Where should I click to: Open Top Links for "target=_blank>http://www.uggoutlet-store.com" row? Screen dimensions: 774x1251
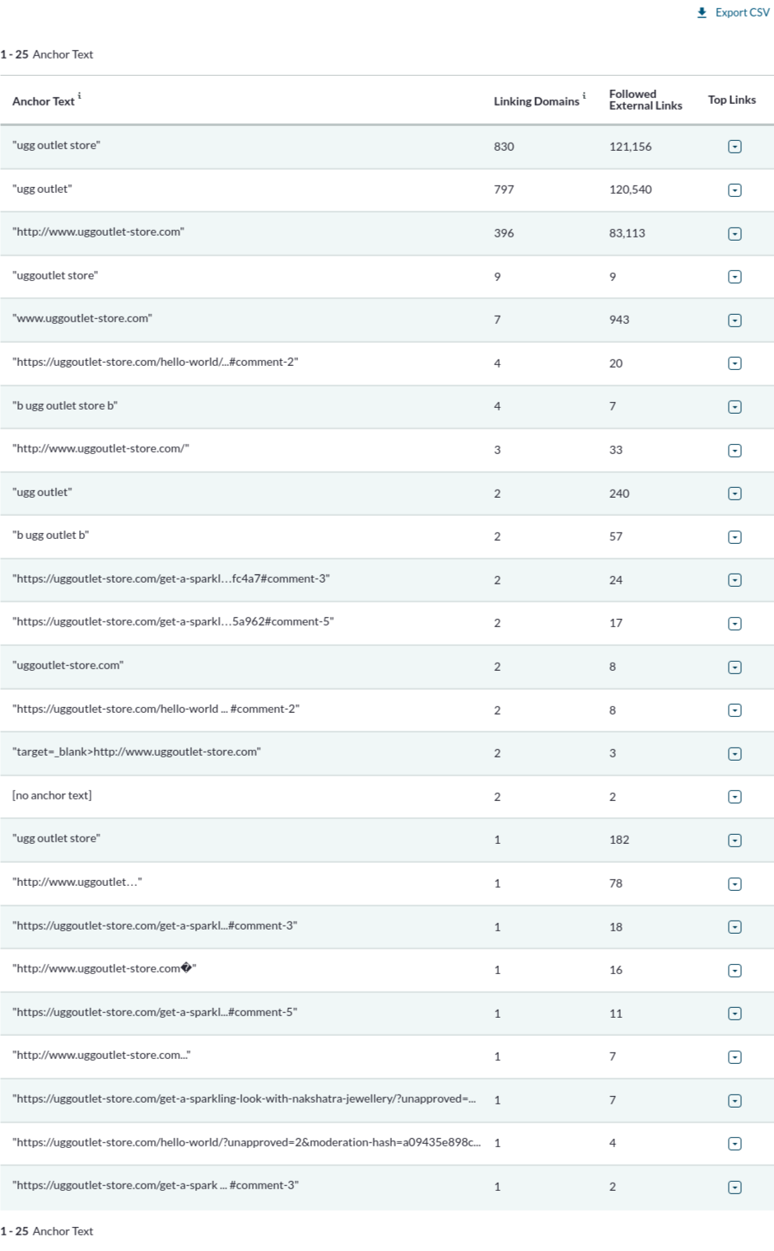coord(734,753)
